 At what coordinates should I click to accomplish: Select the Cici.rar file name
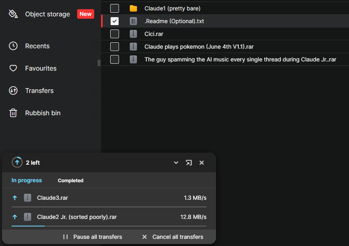[x=154, y=34]
